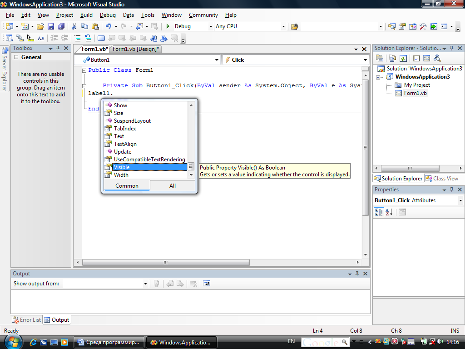Screen dimensions: 465x349
Task: Toggle a bookmark with the blue rectangle icon
Action: click(x=101, y=38)
